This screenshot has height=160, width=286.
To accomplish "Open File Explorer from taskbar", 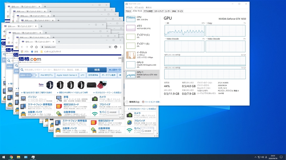I will pyautogui.click(x=18, y=157).
